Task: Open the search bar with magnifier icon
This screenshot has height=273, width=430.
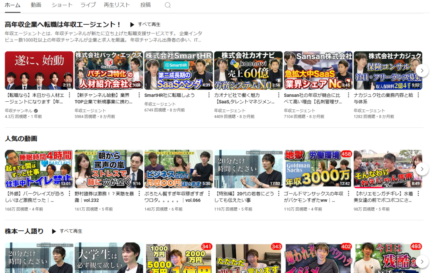Action: (x=167, y=5)
